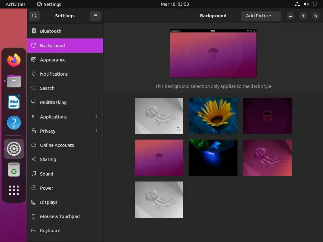Click the Add Picture… button
323x242 pixels.
261,16
